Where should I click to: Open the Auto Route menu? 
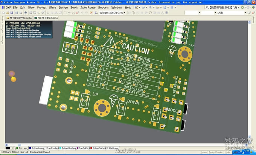pyautogui.click(x=88, y=7)
